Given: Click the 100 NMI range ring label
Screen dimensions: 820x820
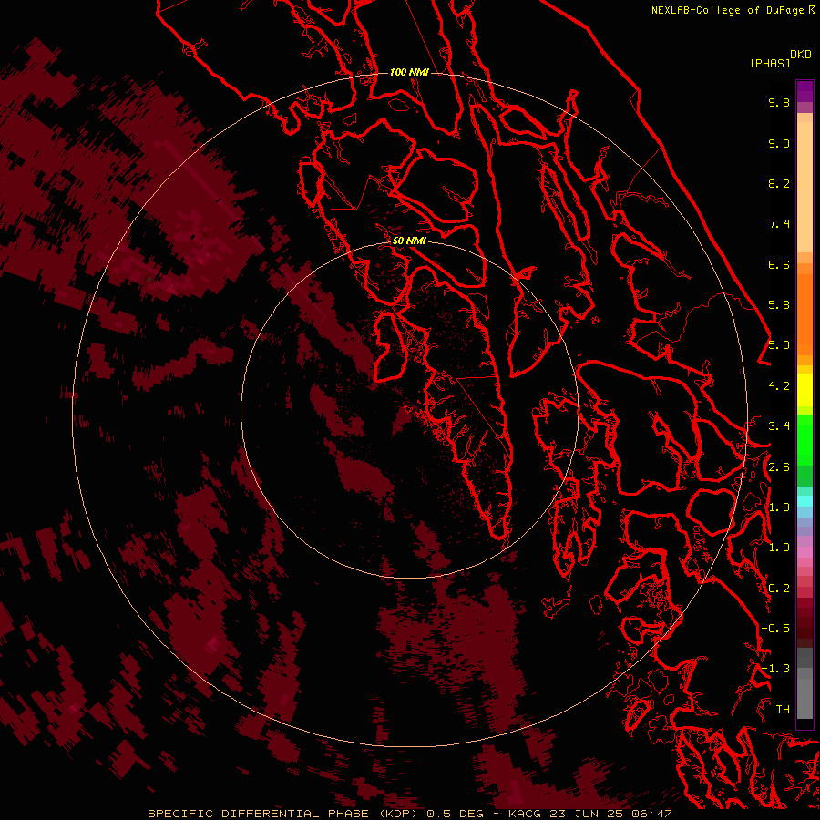Looking at the screenshot, I should point(409,72).
